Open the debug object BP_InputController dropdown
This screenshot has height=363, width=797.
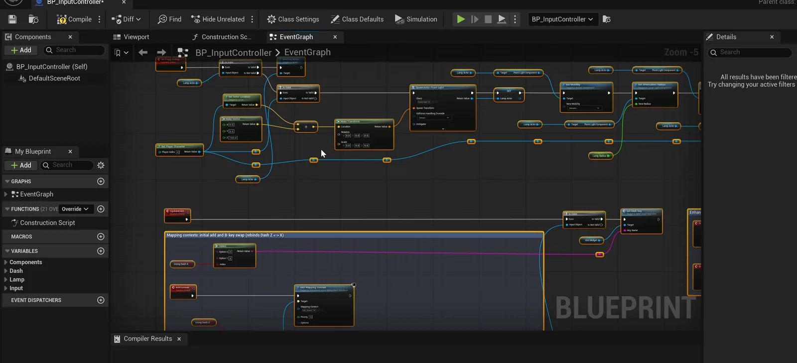click(x=562, y=19)
